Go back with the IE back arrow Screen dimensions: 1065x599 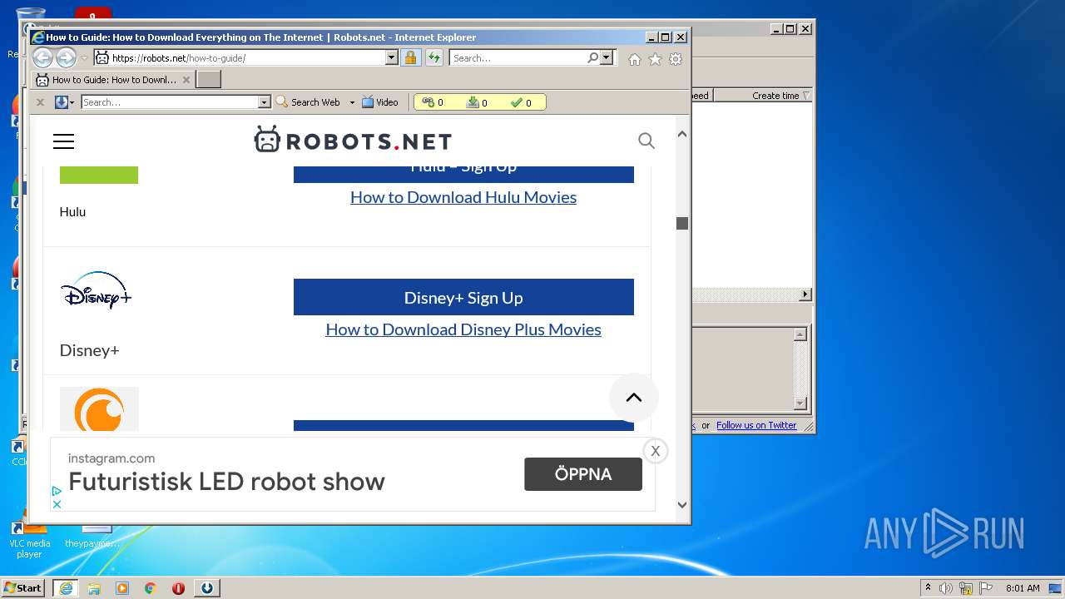42,57
